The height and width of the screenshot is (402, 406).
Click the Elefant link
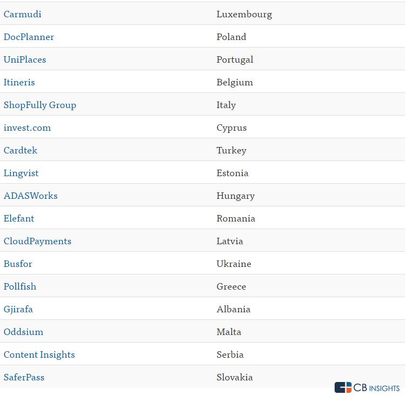point(19,218)
